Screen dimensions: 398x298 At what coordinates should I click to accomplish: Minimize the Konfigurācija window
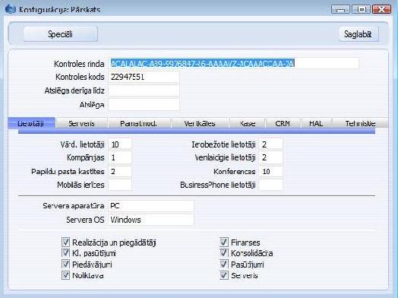[x=340, y=9]
